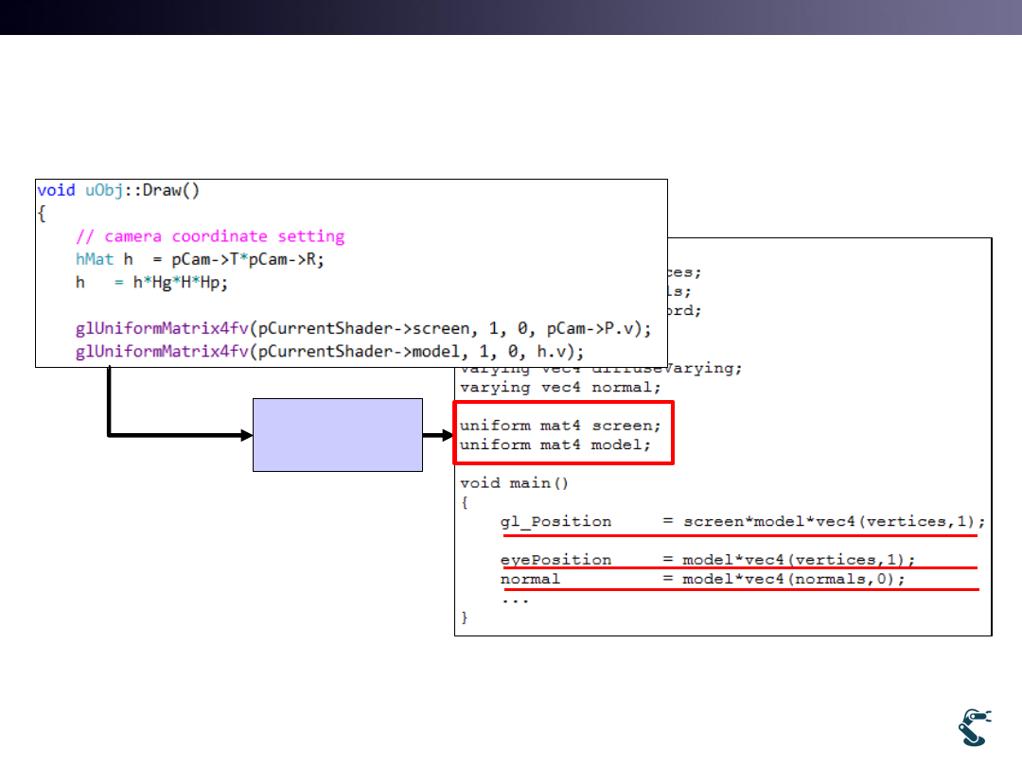This screenshot has width=1022, height=766.
Task: Click the dark gradient header bar
Action: click(511, 17)
